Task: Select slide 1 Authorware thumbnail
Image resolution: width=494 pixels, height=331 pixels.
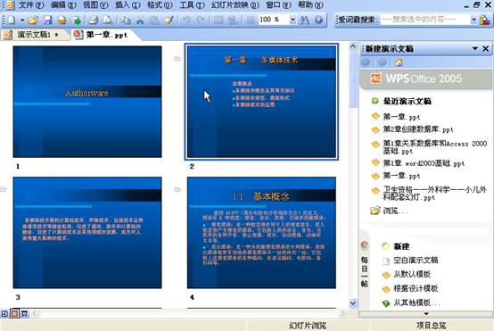Action: click(x=87, y=102)
